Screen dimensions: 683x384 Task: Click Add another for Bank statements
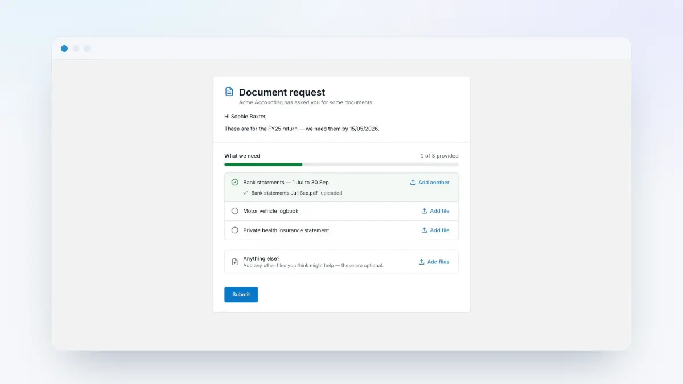[x=430, y=183]
